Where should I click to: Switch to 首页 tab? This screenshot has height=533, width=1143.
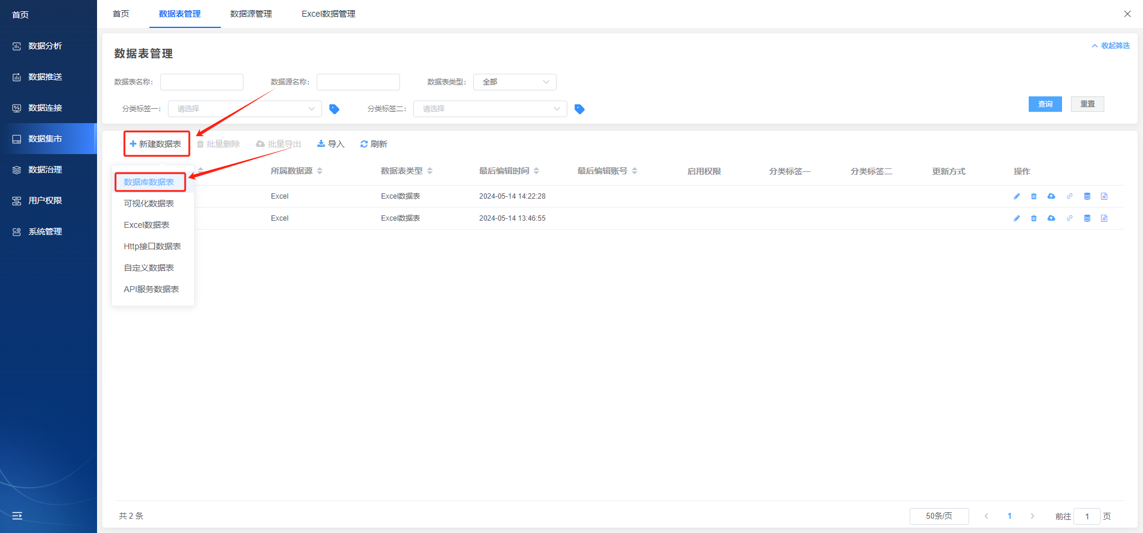click(x=121, y=14)
